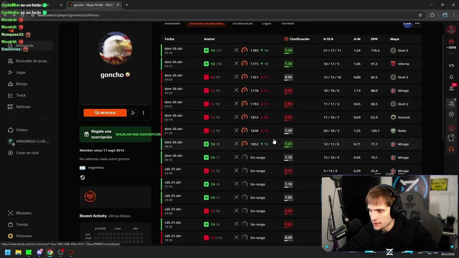459x258 pixels.
Task: Open File Explorer from the taskbar
Action: click(x=18, y=252)
